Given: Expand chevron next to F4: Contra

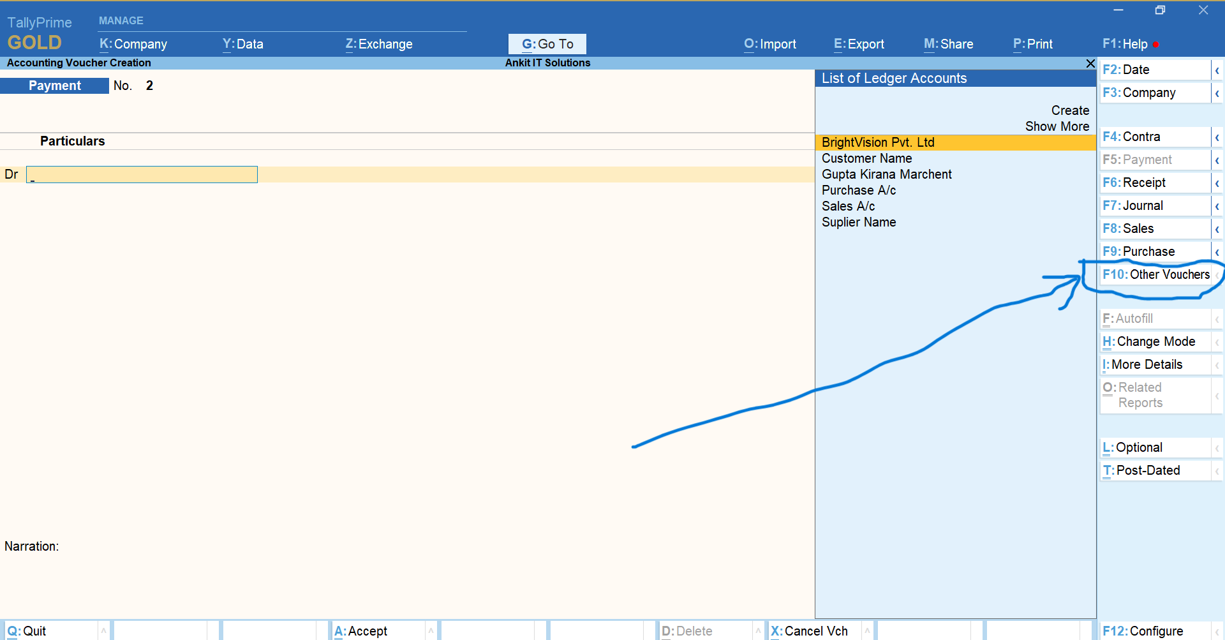Looking at the screenshot, I should [x=1217, y=137].
